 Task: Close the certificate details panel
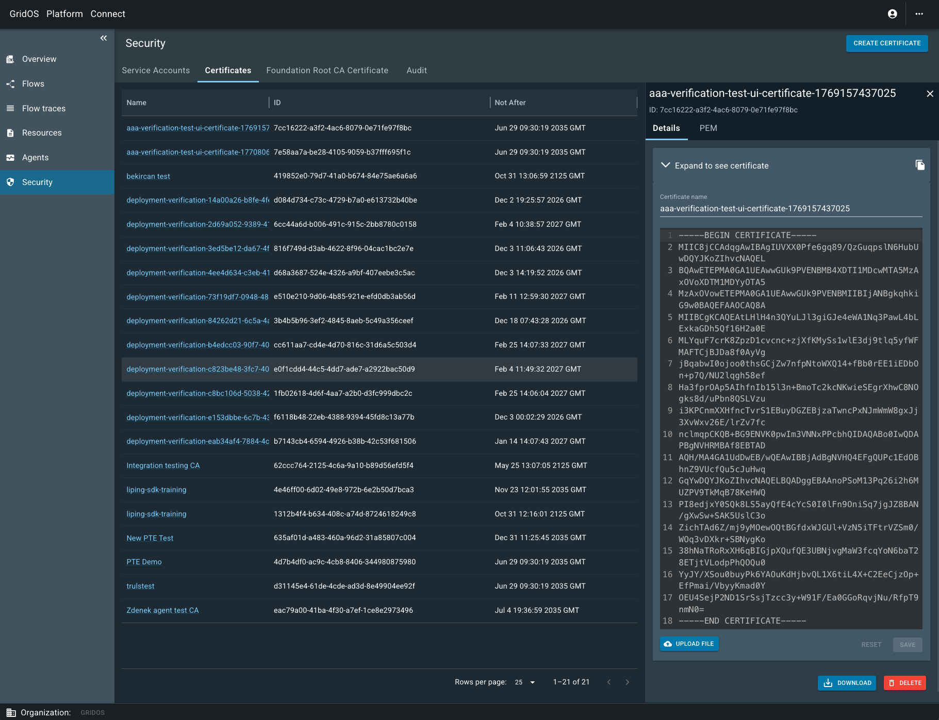click(930, 94)
